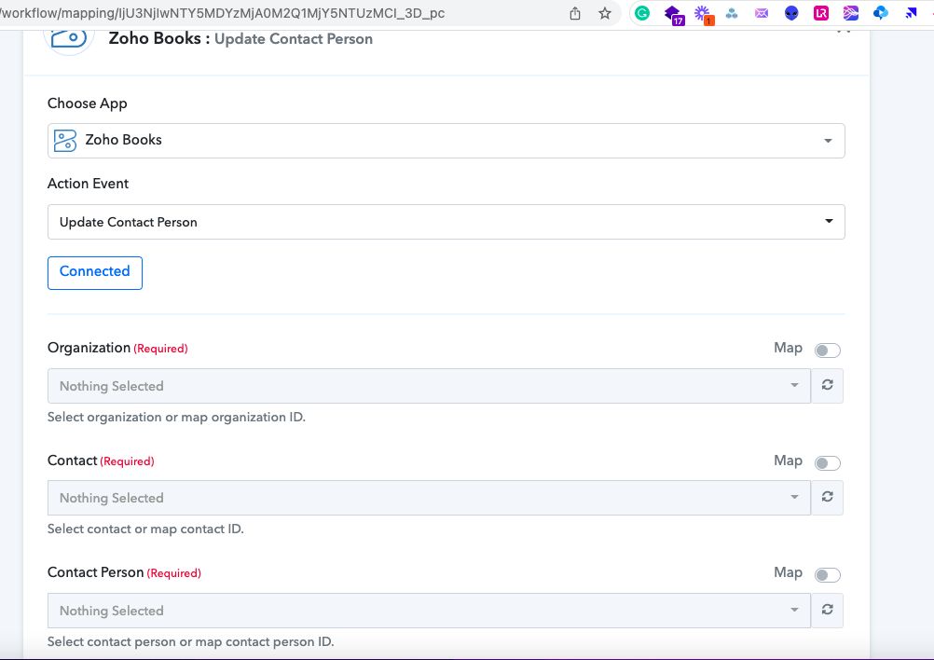Screen dimensions: 934x660
Task: Click the Action Event label
Action: click(x=88, y=184)
